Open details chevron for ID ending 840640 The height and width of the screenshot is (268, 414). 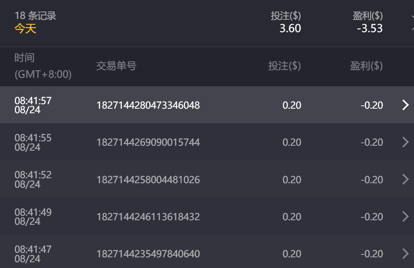click(405, 254)
